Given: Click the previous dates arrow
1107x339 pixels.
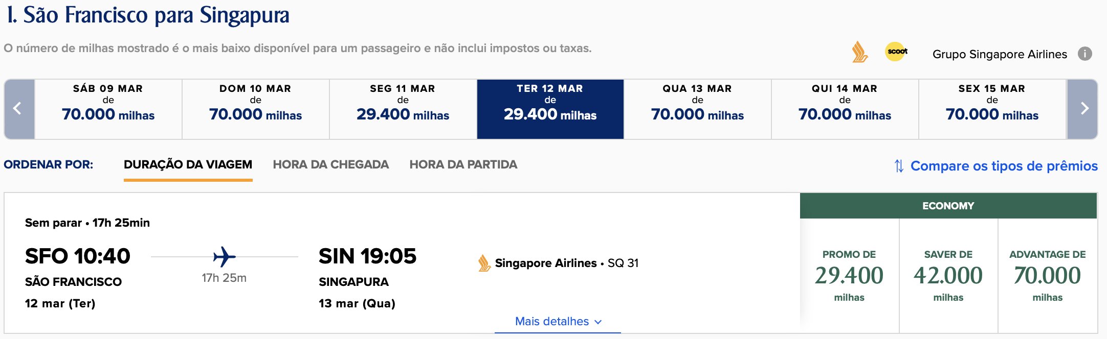Looking at the screenshot, I should point(19,109).
